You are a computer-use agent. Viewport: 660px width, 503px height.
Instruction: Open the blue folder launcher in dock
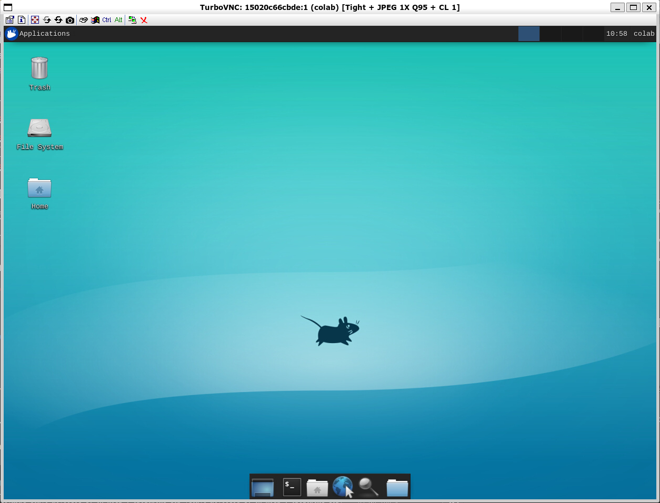(x=397, y=487)
